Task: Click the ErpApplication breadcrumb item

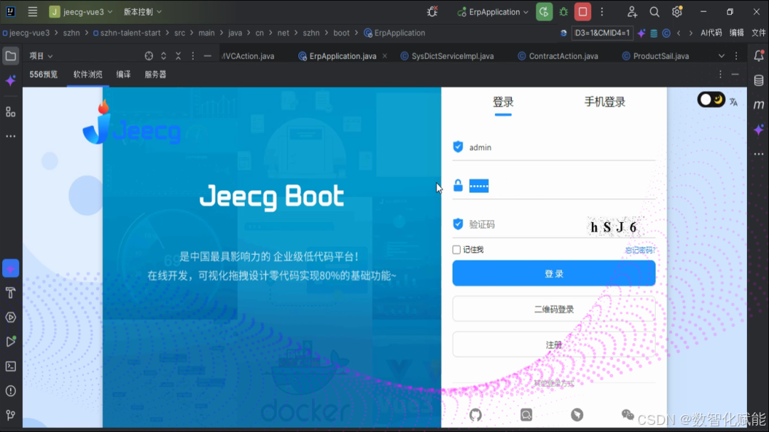Action: pos(394,33)
